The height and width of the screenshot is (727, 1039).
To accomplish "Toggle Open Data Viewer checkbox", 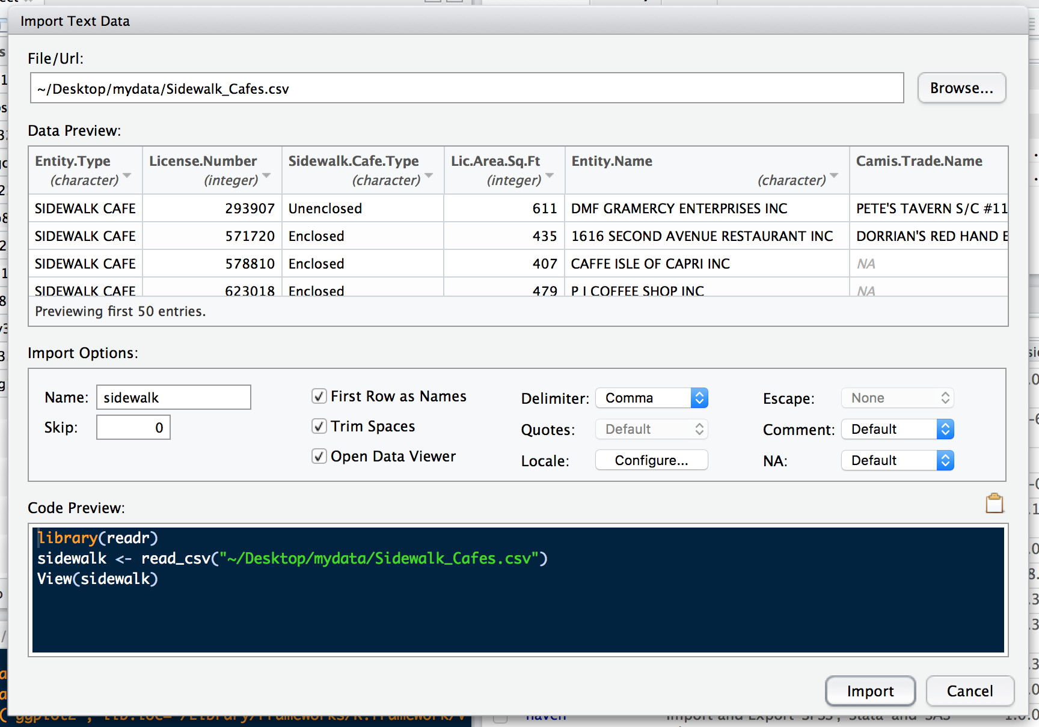I will (319, 456).
